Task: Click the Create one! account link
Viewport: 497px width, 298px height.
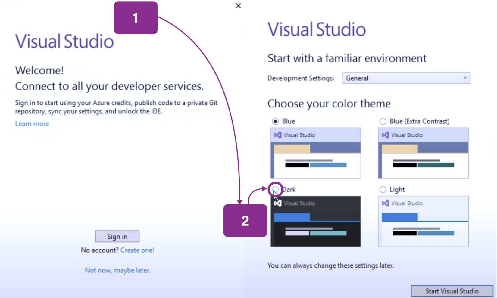Action: tap(137, 250)
